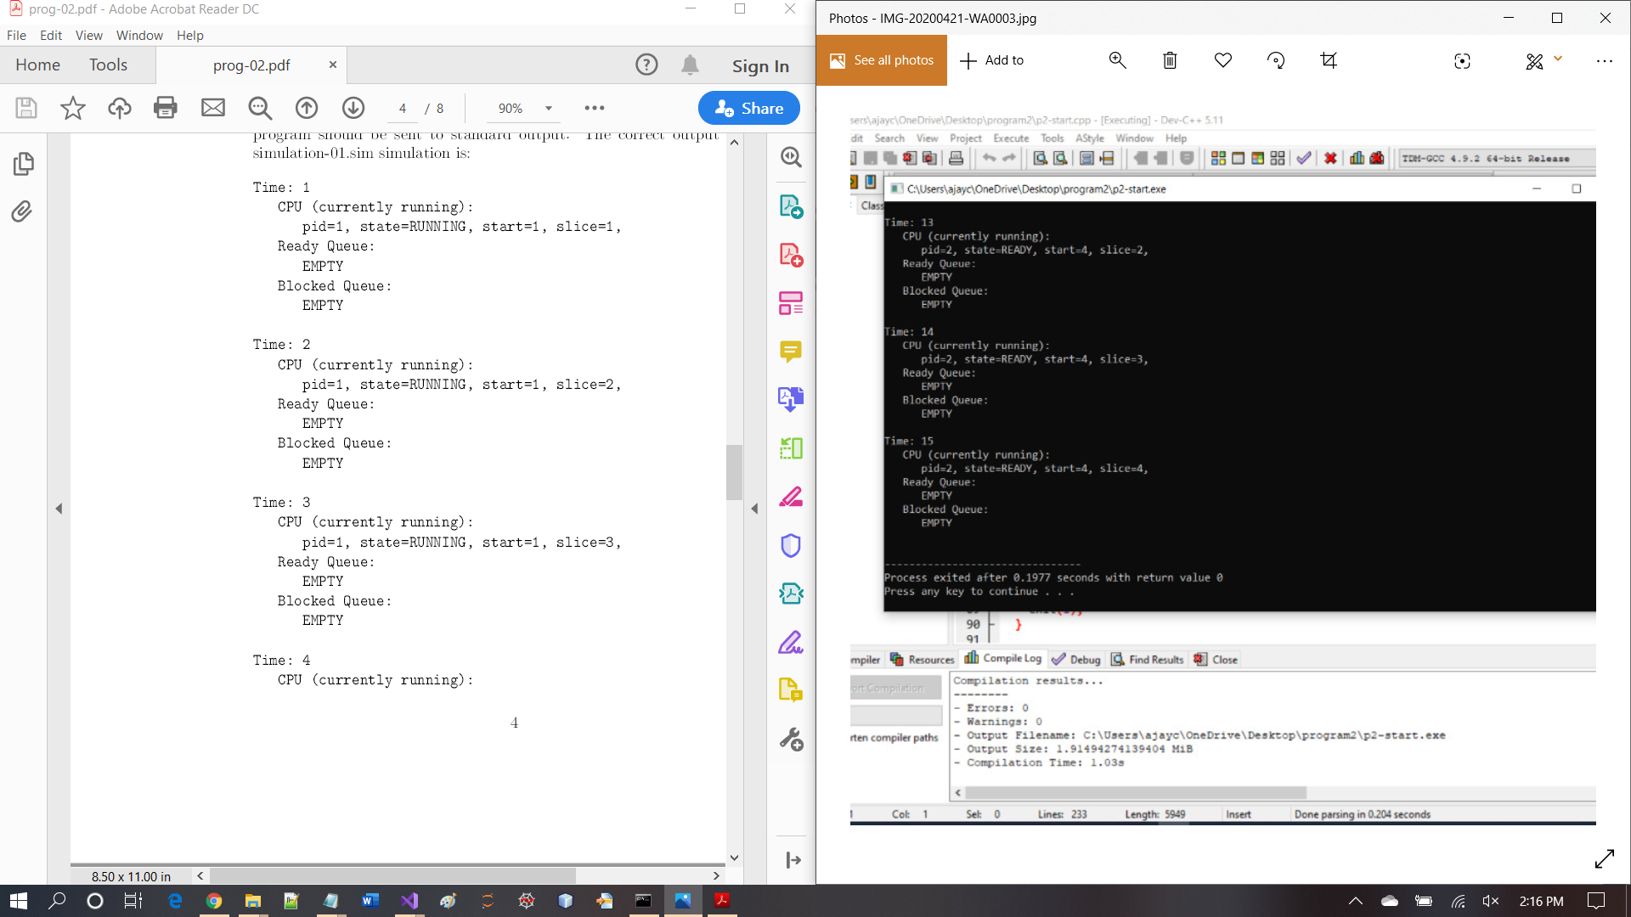1631x917 pixels.
Task: Go to previous page arrow
Action: pyautogui.click(x=307, y=108)
